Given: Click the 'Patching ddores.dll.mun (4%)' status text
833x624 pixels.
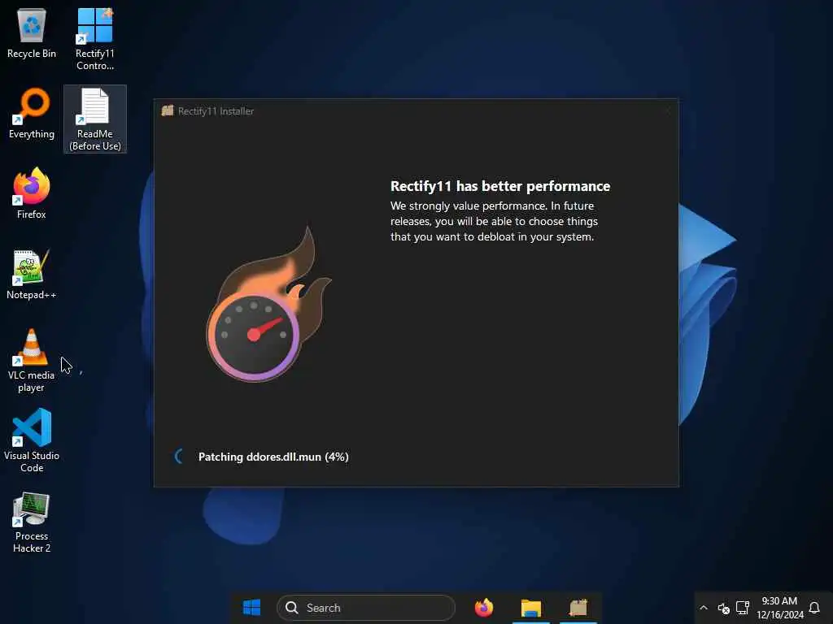Looking at the screenshot, I should (273, 457).
